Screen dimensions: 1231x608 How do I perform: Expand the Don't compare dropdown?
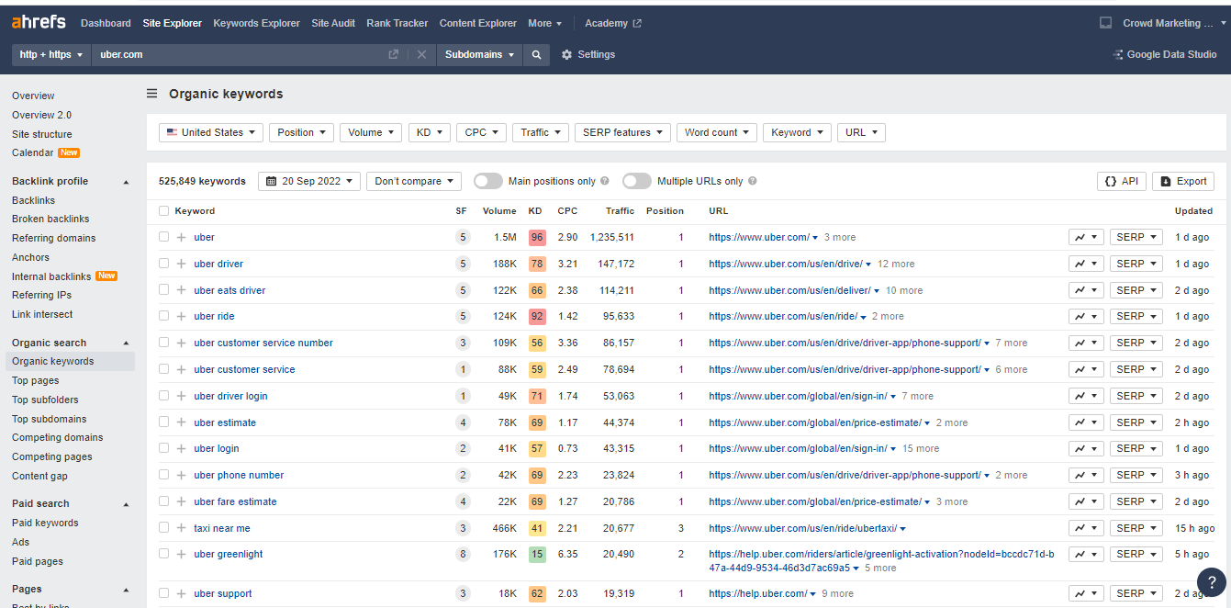tap(413, 181)
